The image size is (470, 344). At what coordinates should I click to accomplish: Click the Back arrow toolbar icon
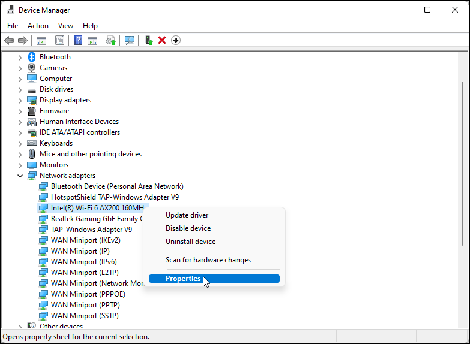[9, 40]
